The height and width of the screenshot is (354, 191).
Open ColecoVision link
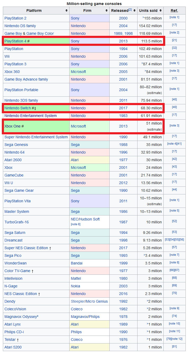(x=16, y=309)
